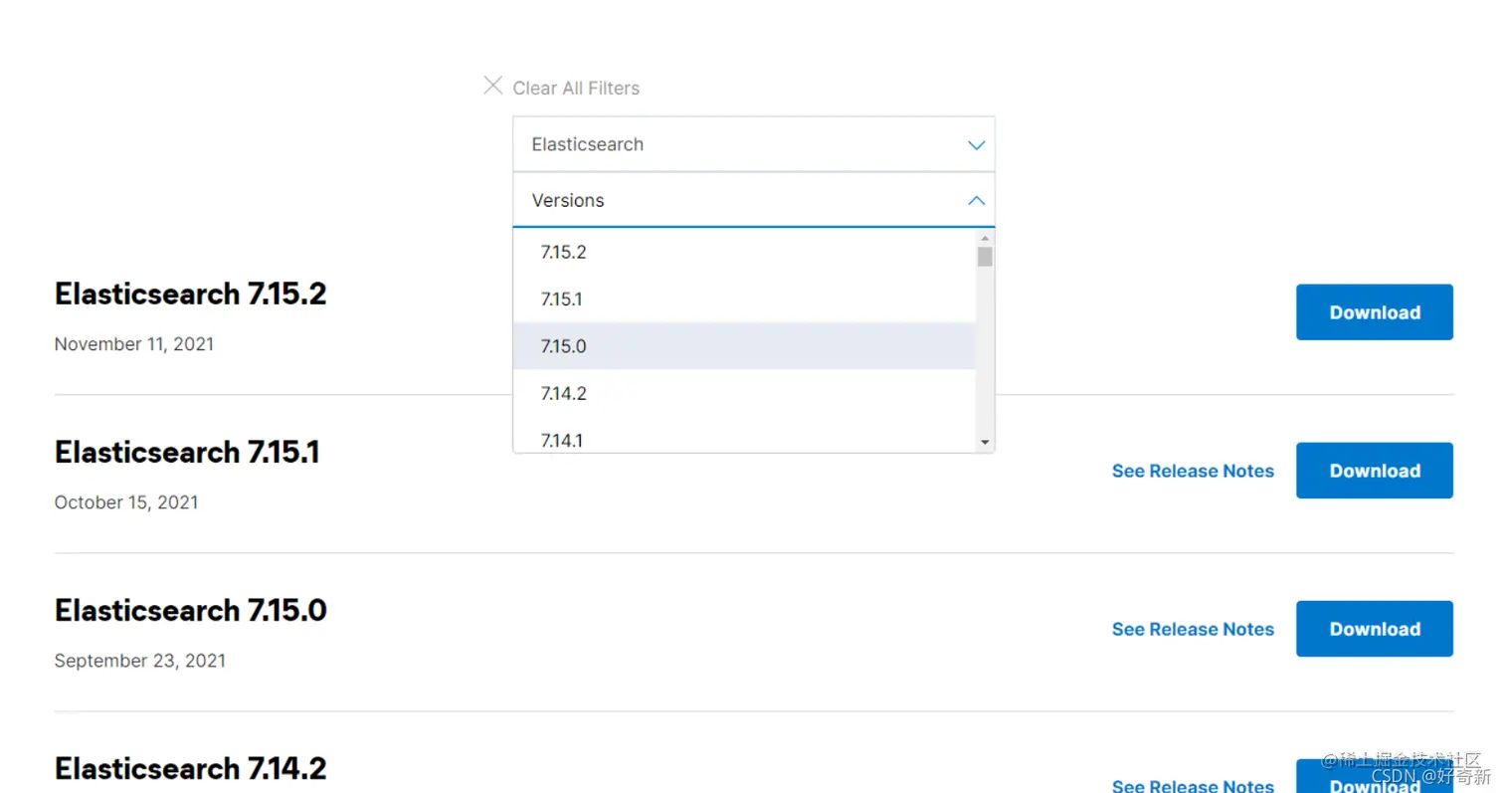Download Elasticsearch 7.15.0
1504x793 pixels.
(1374, 629)
